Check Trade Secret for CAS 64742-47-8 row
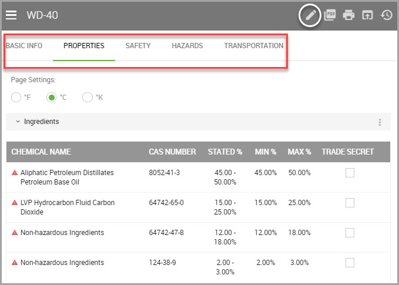 click(350, 233)
